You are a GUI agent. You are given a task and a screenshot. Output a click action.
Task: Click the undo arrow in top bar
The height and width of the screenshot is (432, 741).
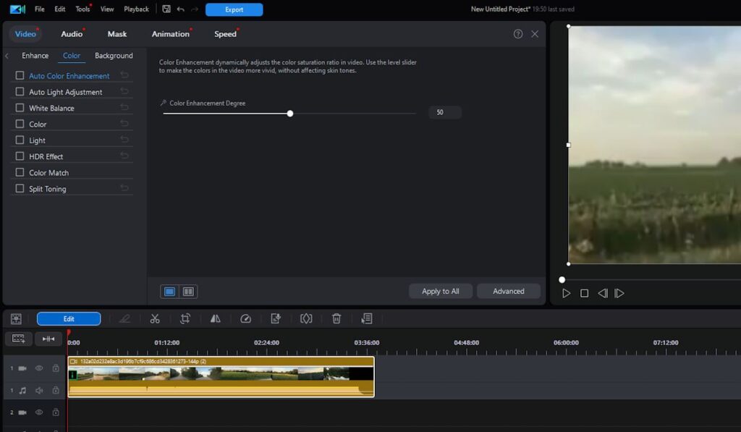pos(180,9)
